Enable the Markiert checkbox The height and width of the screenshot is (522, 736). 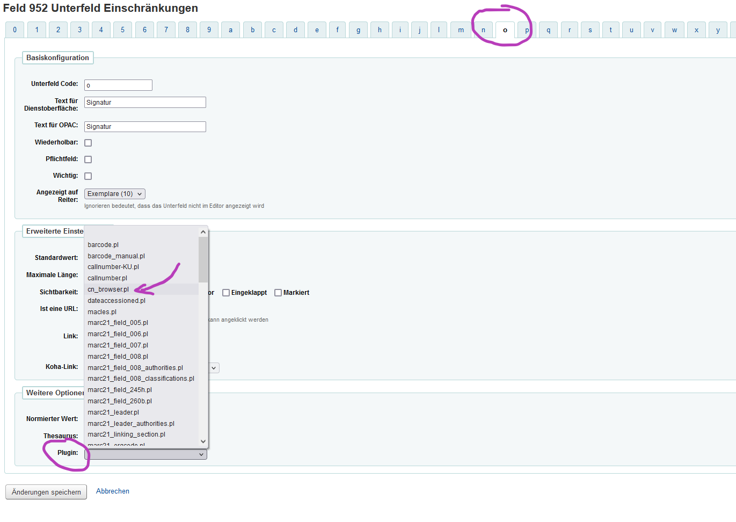tap(278, 293)
